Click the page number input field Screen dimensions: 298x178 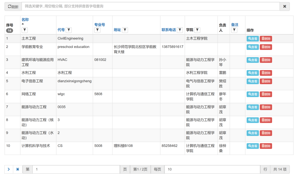click(76, 169)
